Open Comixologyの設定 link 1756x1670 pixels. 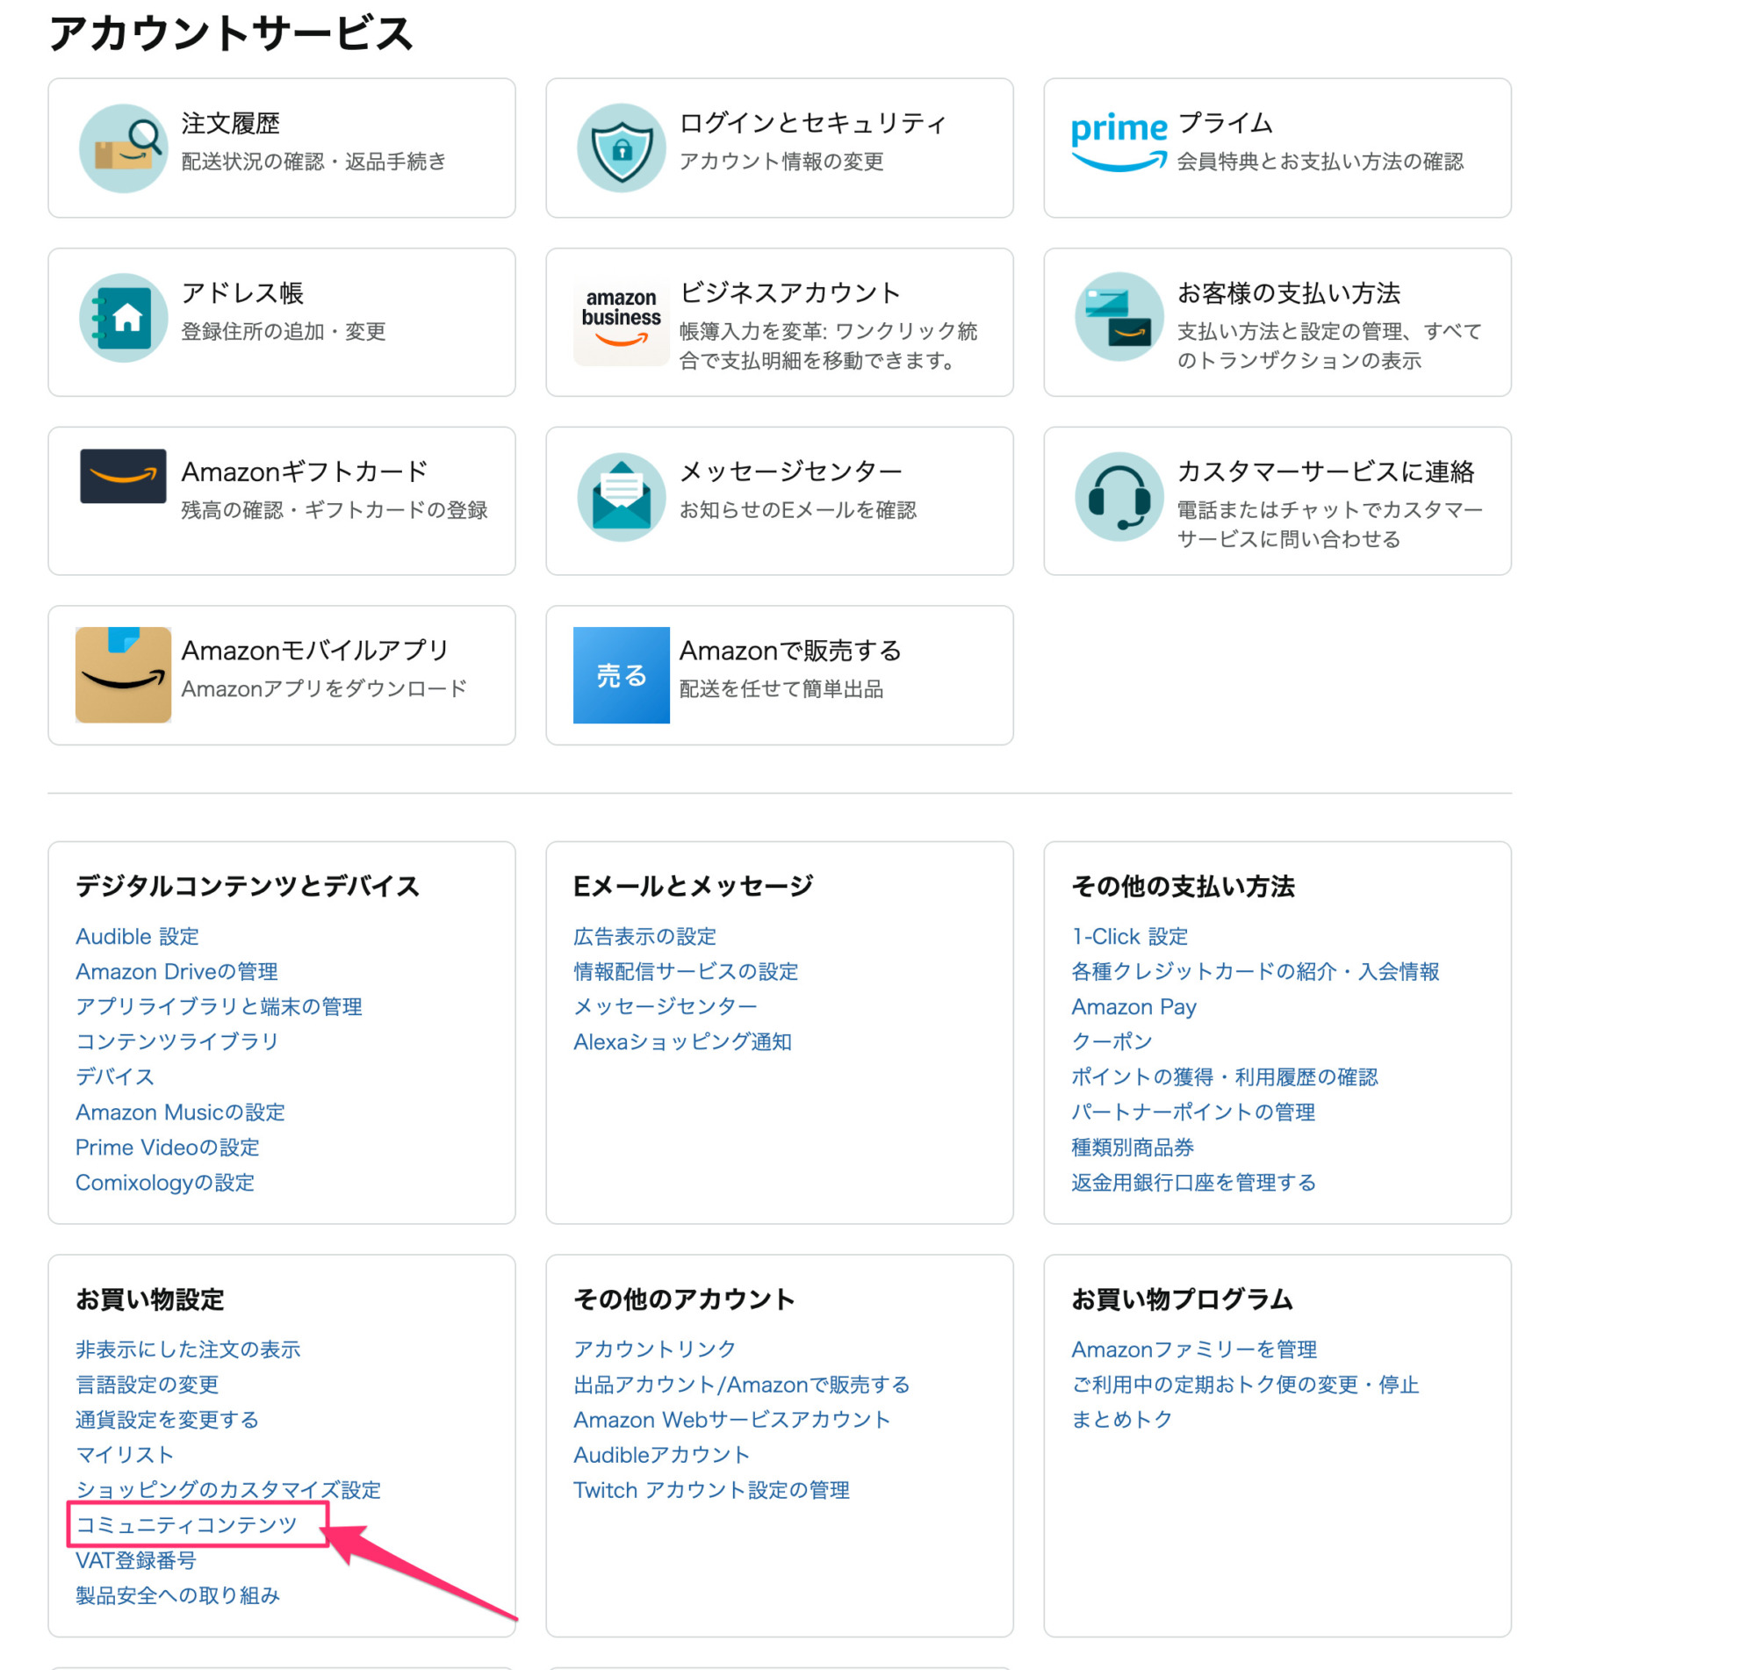pos(165,1182)
